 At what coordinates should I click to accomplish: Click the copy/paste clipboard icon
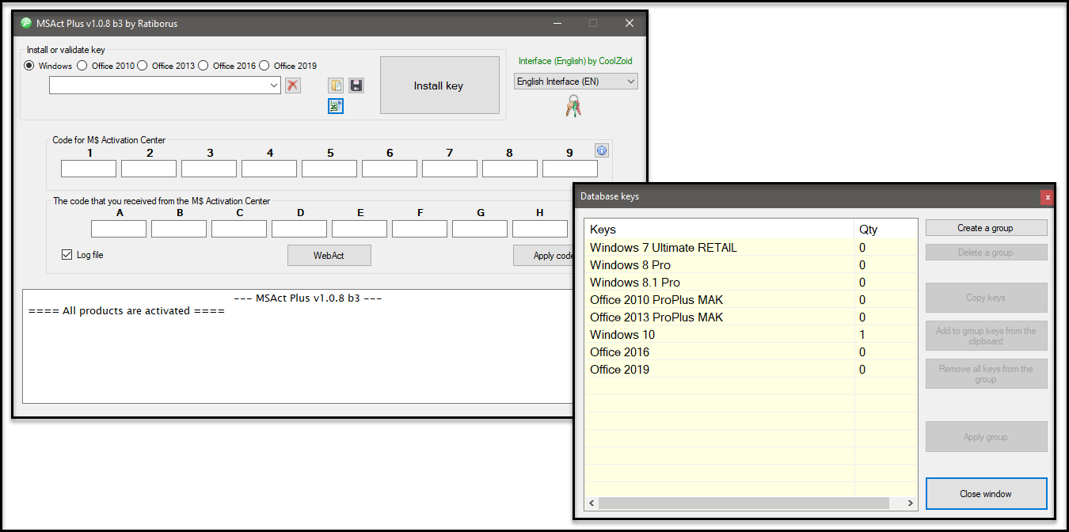[x=336, y=85]
